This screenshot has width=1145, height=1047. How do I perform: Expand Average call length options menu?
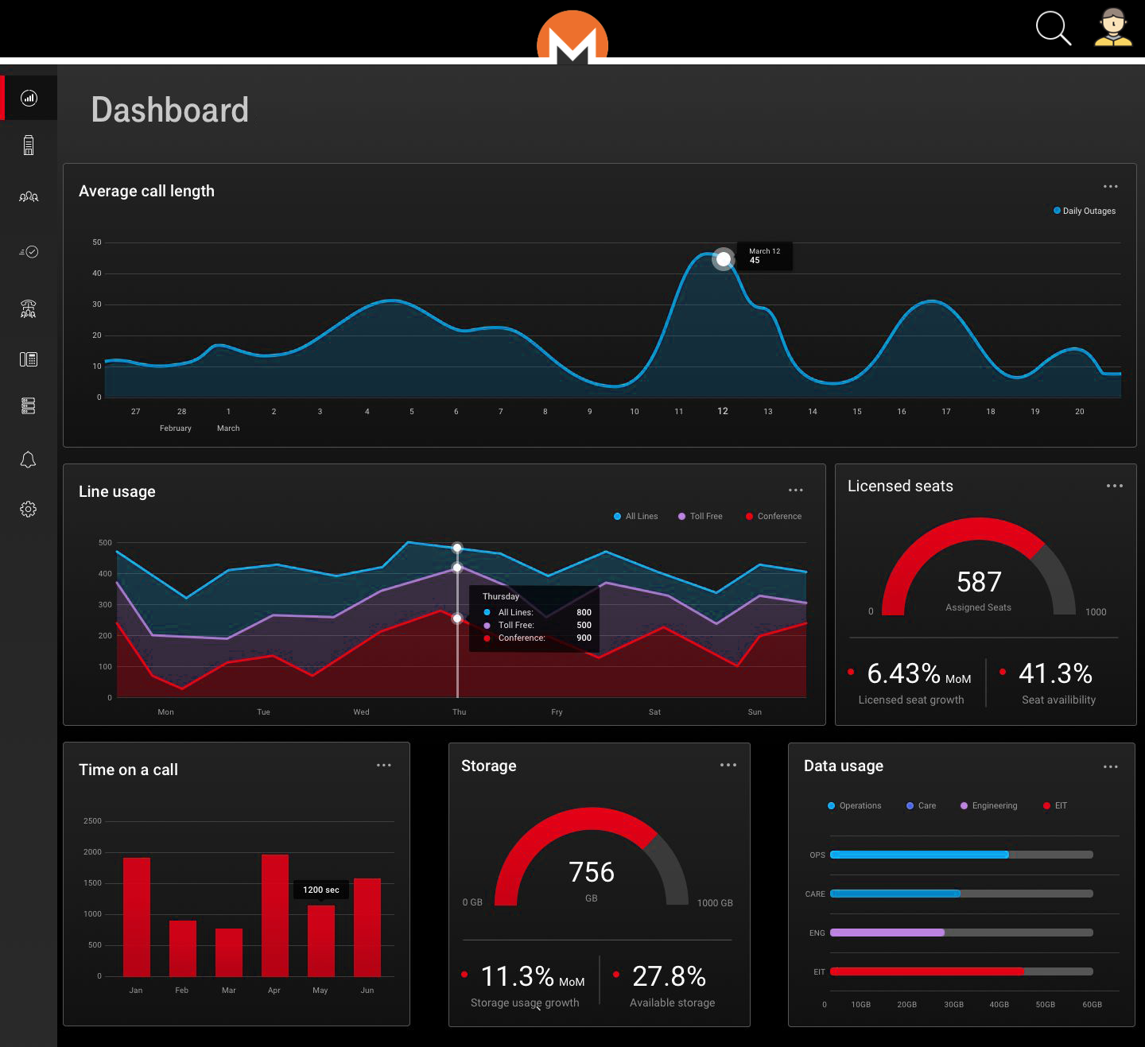tap(1110, 187)
